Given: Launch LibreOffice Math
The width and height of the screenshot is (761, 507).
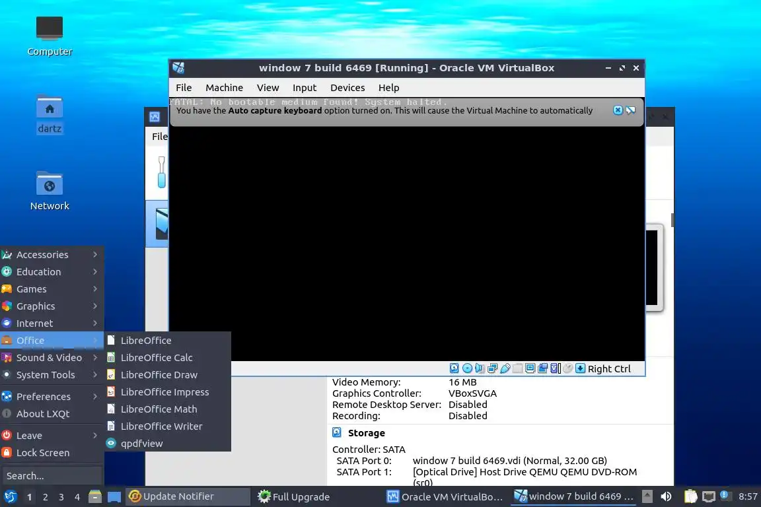Looking at the screenshot, I should pos(167,409).
